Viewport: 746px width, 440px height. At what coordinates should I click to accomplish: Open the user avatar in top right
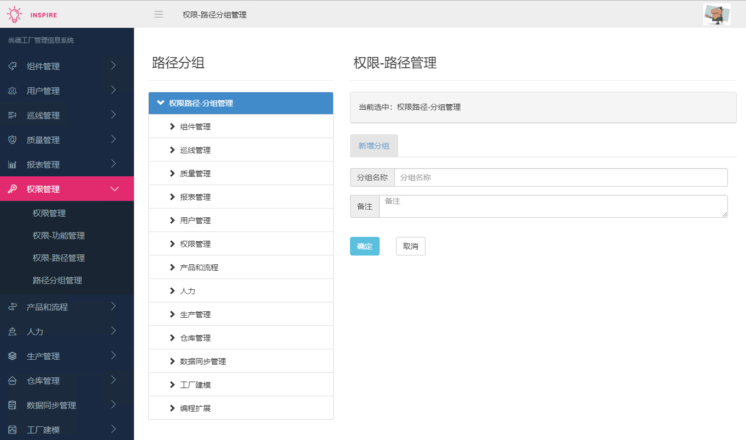(717, 14)
